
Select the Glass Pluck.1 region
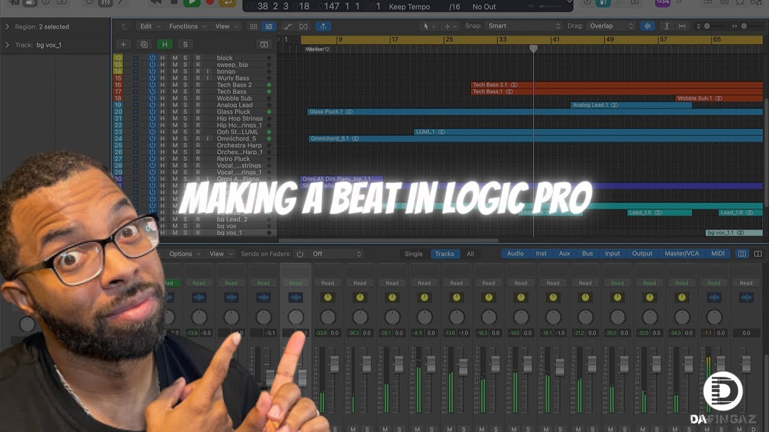coord(535,112)
